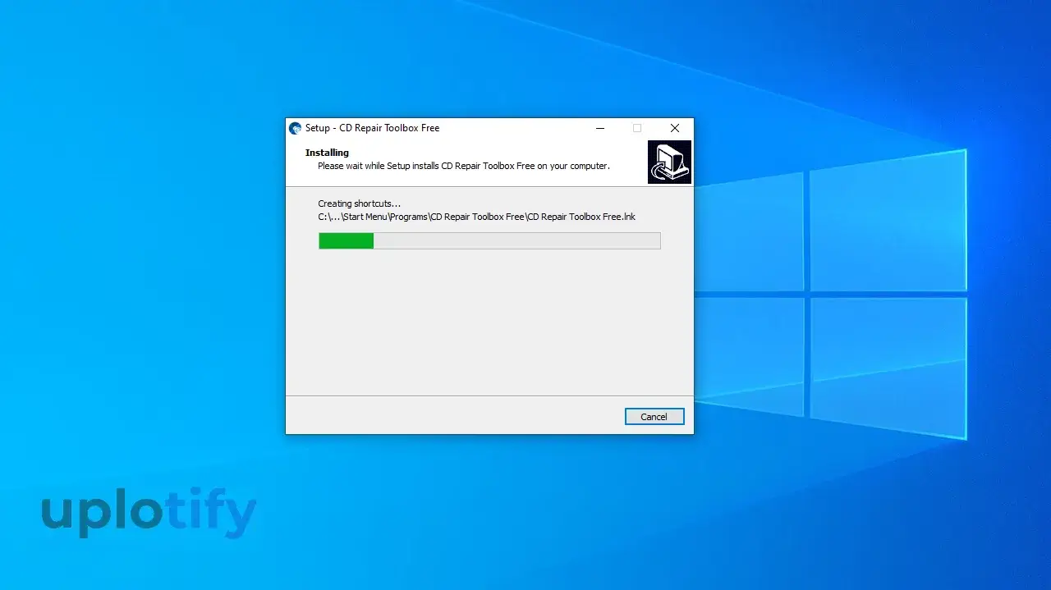Click the Cancel button

click(654, 417)
